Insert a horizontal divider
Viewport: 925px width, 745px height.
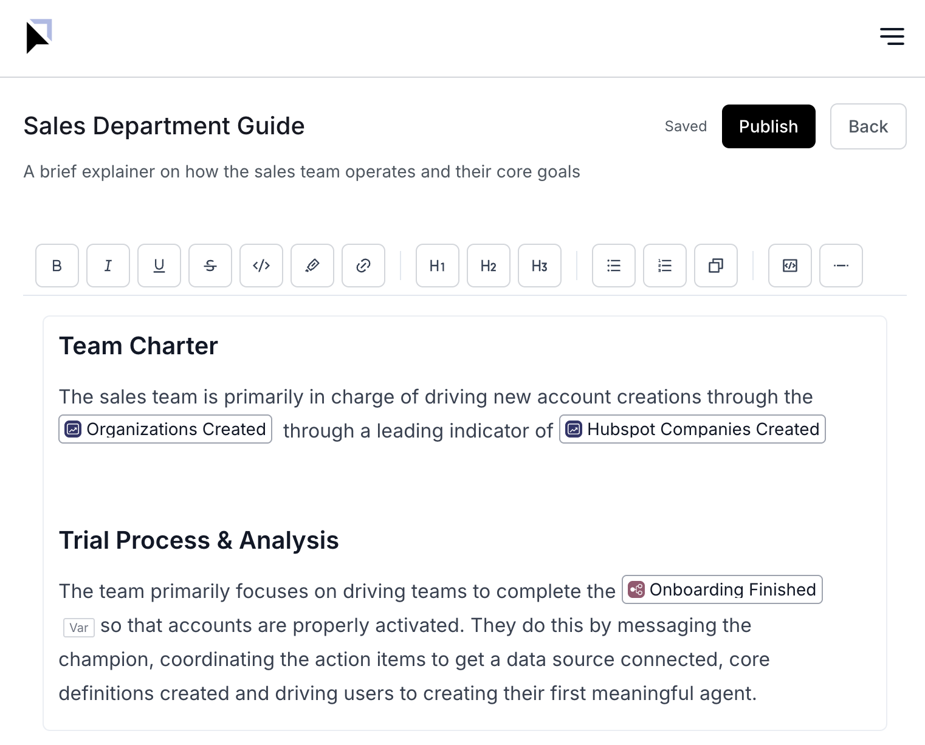click(x=841, y=266)
